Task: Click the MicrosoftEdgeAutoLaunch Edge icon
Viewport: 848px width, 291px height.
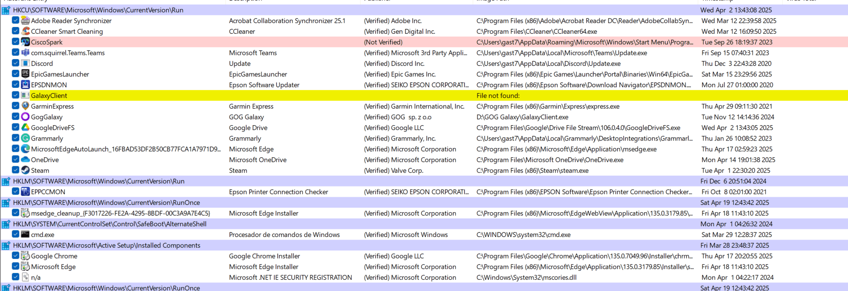Action: click(x=25, y=149)
